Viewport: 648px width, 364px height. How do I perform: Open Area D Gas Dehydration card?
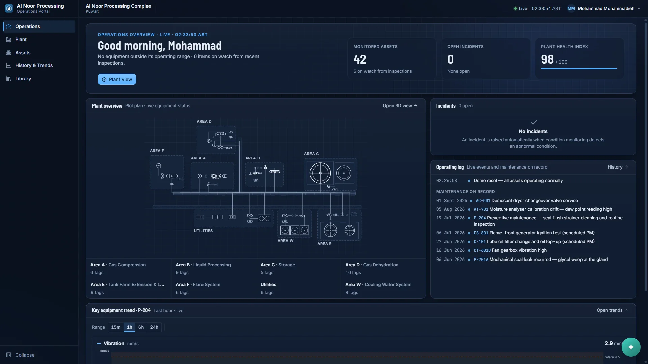pyautogui.click(x=383, y=269)
